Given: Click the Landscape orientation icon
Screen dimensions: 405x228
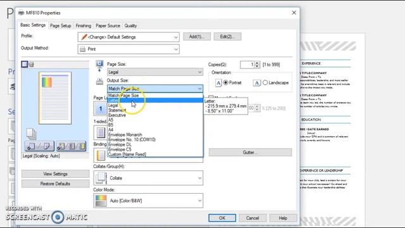Looking at the screenshot, I should (x=256, y=83).
